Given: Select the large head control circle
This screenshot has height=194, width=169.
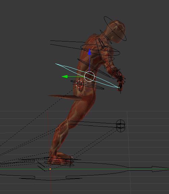Looking at the screenshot, I should 115,29.
